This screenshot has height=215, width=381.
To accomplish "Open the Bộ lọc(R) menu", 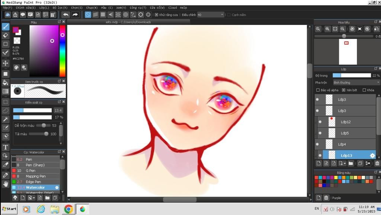I will point(60,7).
